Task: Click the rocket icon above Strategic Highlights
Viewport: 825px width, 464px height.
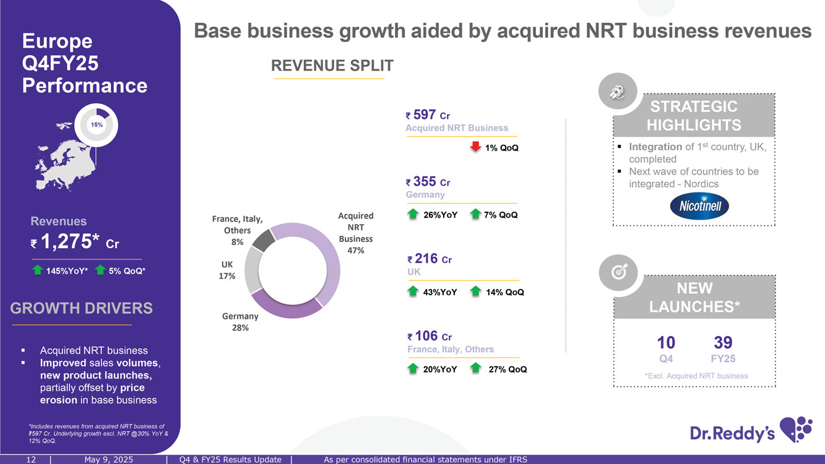Action: tap(617, 92)
